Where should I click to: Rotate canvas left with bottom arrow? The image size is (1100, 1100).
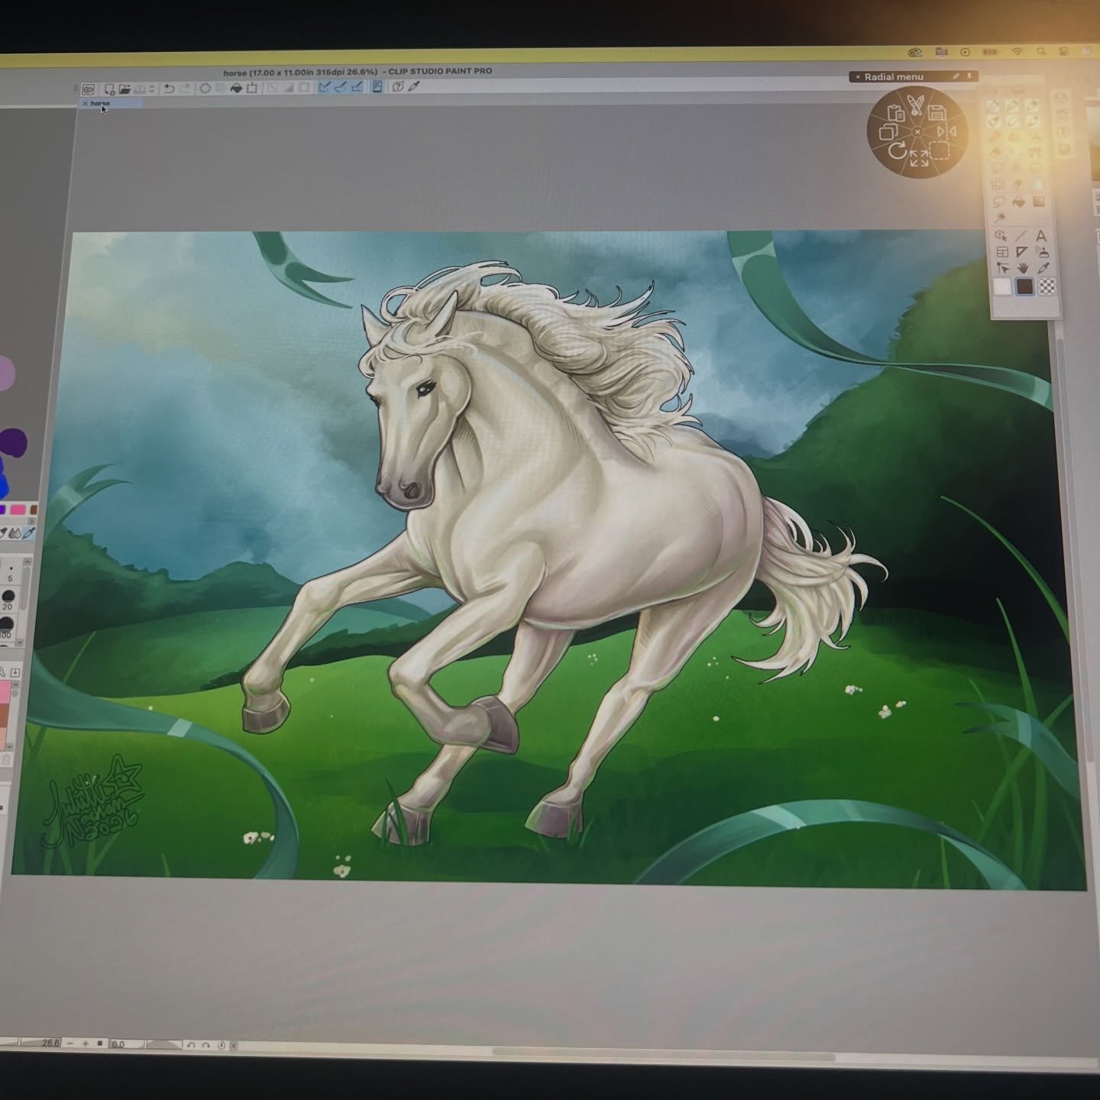pyautogui.click(x=191, y=1045)
